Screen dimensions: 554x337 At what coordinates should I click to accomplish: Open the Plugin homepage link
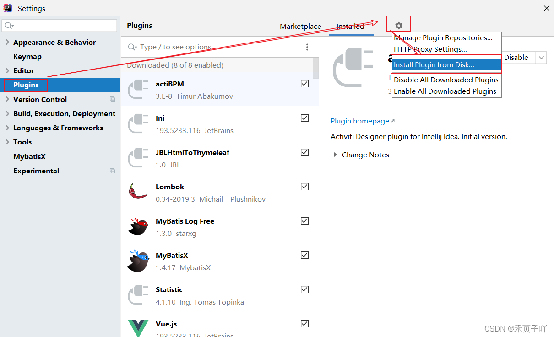360,121
